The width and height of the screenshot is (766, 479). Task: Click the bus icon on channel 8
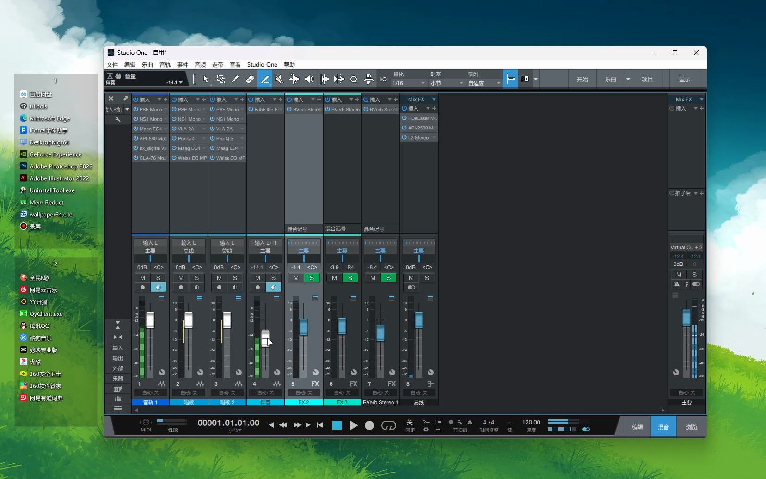point(430,384)
